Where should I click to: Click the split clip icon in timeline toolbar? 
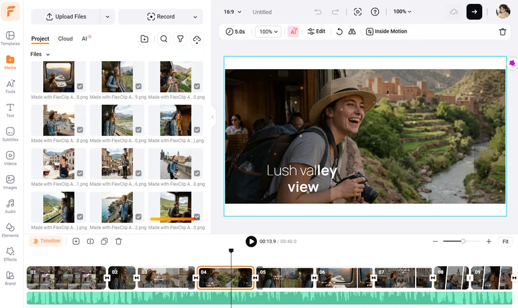tap(90, 242)
